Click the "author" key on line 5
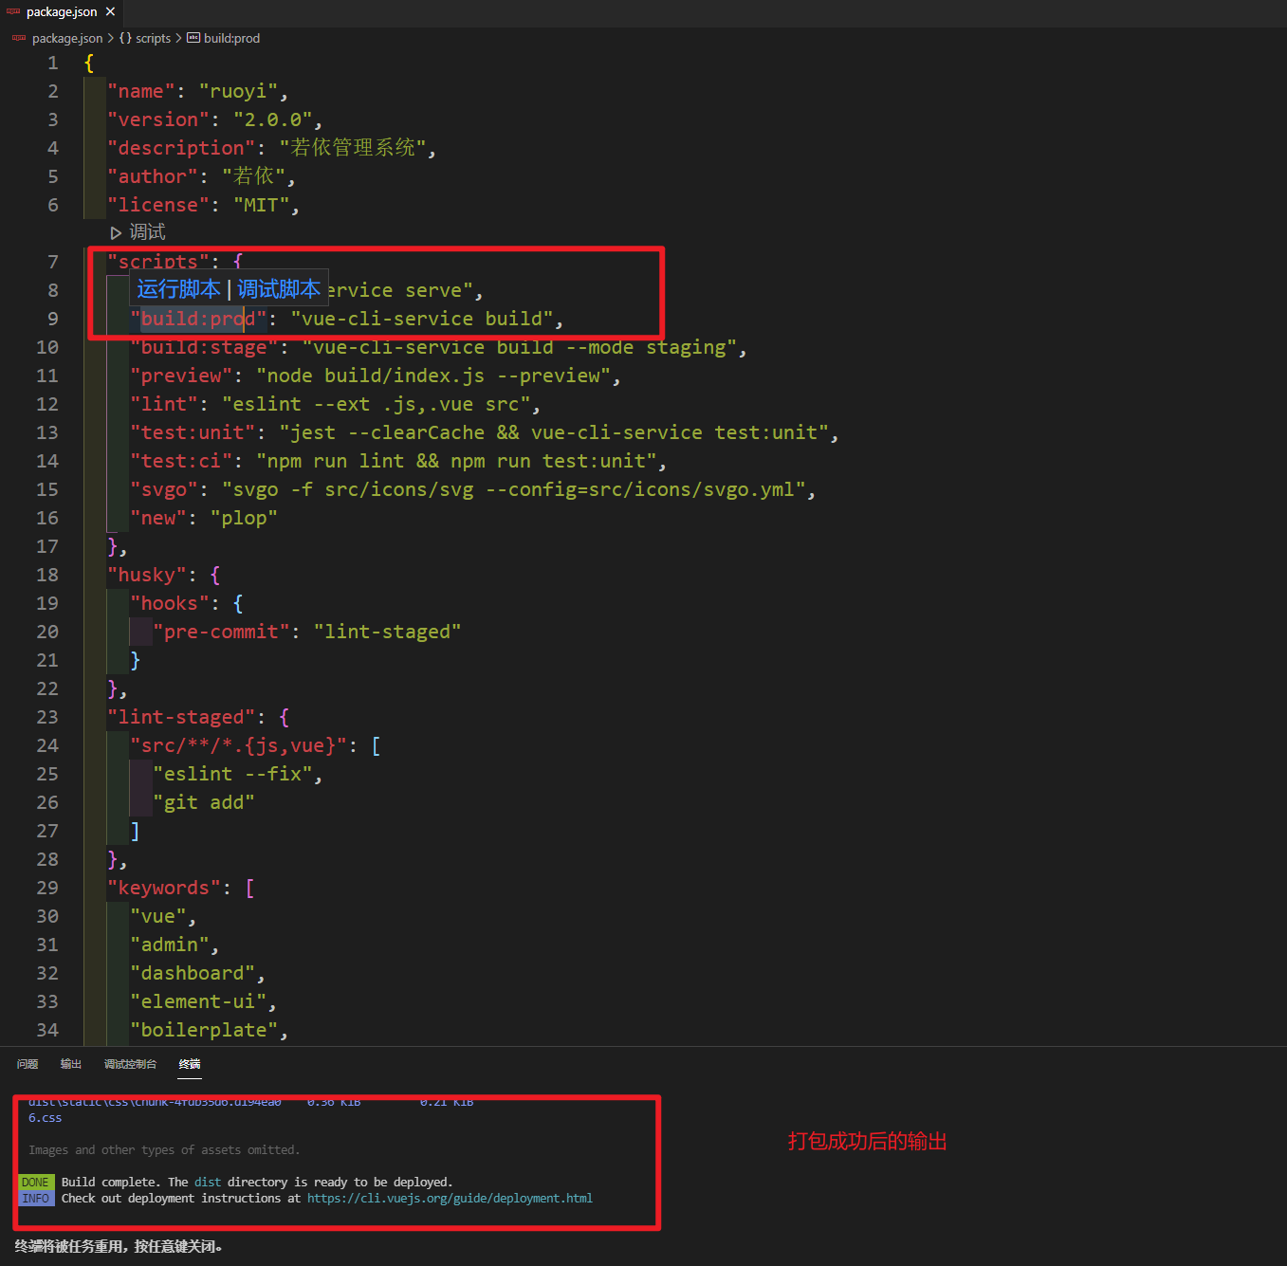Screen dimensions: 1287x1266 click(153, 176)
